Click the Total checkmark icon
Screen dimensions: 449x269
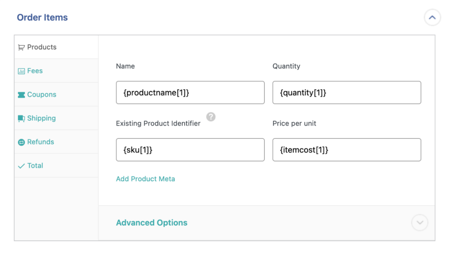(21, 166)
